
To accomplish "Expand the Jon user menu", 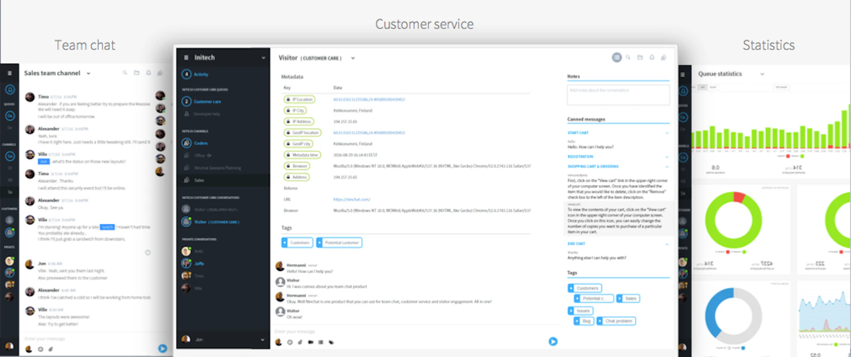I will (x=263, y=339).
